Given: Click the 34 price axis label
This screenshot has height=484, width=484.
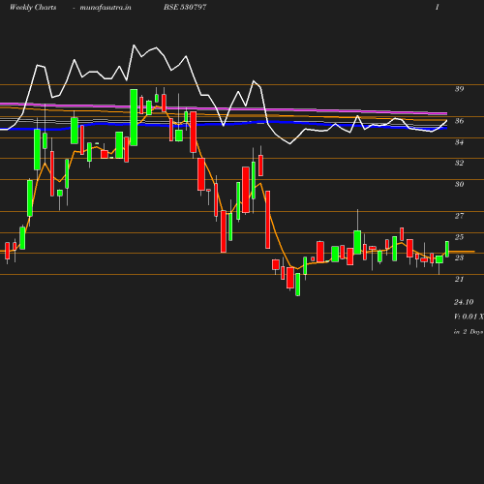Looking at the screenshot, I should tap(460, 142).
